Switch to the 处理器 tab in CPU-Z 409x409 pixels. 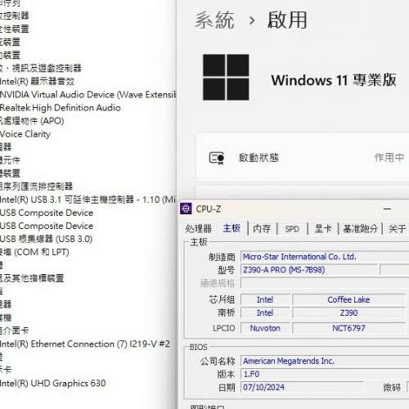pos(199,228)
